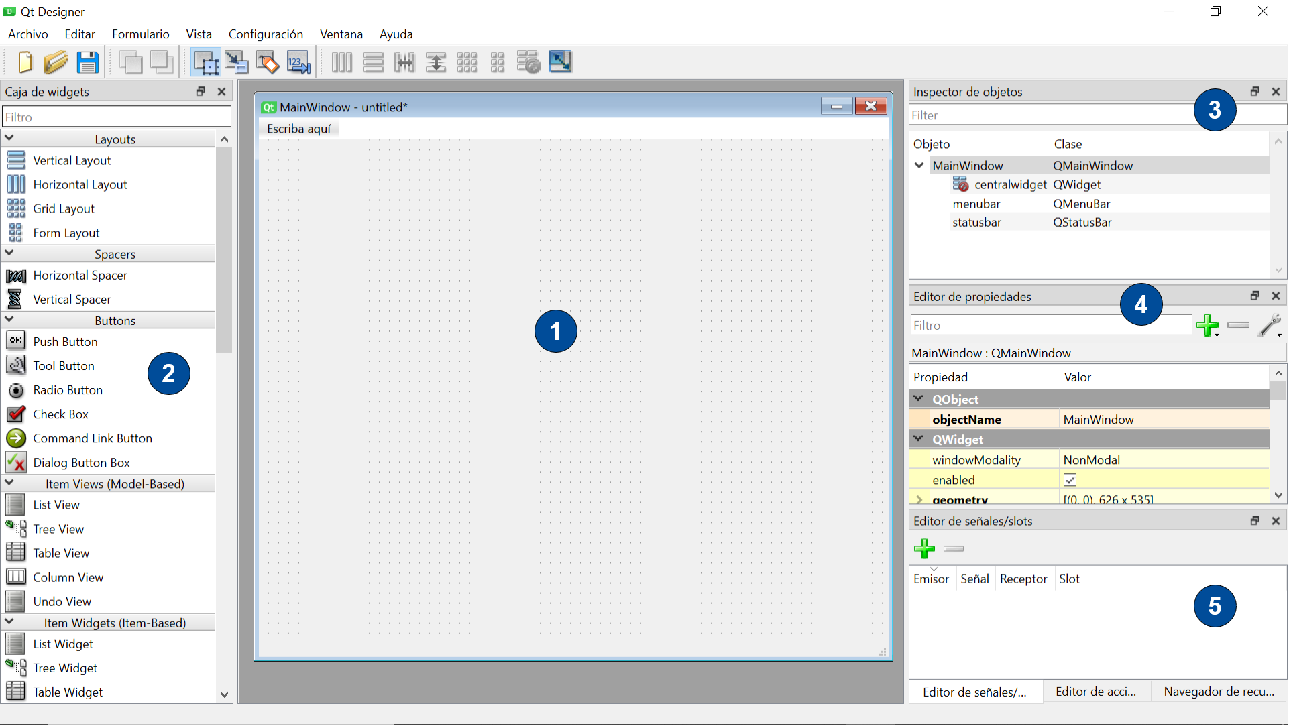Image resolution: width=1289 pixels, height=726 pixels.
Task: Open the Archivo menu
Action: point(28,34)
